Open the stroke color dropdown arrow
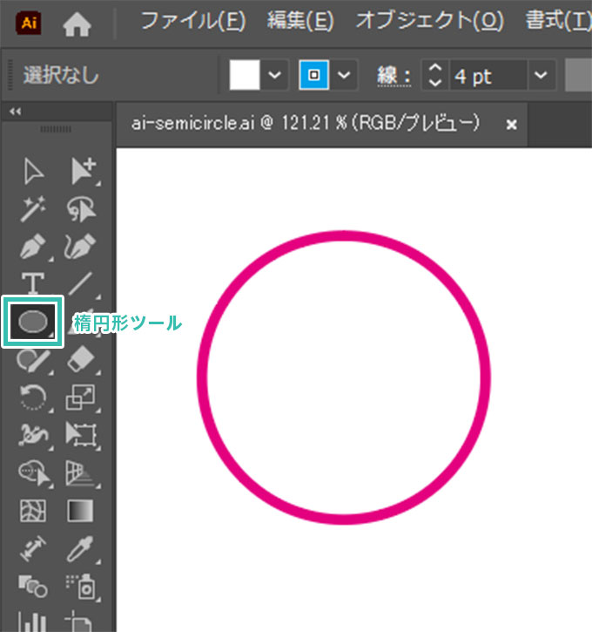Viewport: 592px width, 632px height. point(346,76)
